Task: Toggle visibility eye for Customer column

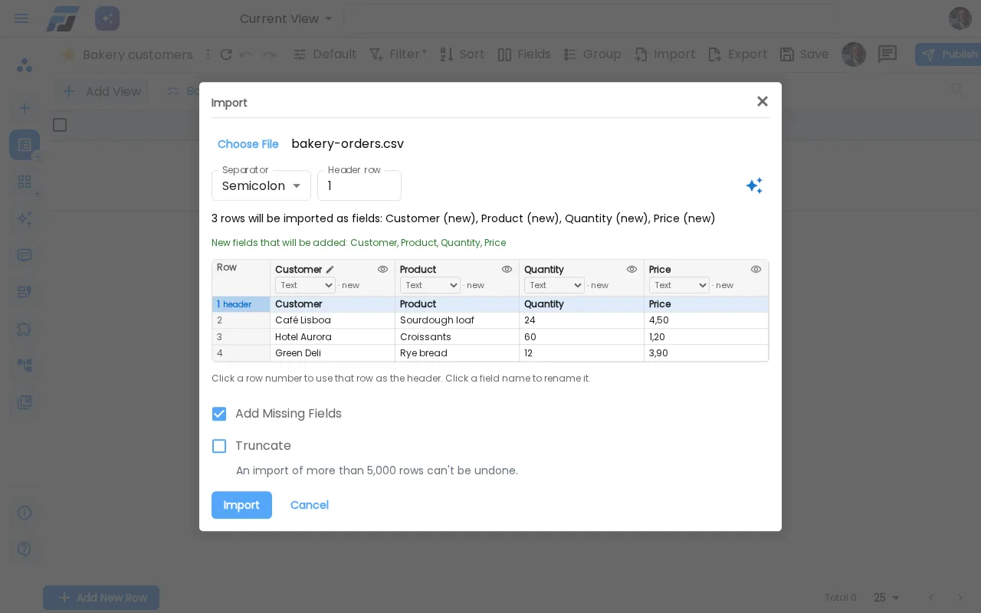Action: pos(382,270)
